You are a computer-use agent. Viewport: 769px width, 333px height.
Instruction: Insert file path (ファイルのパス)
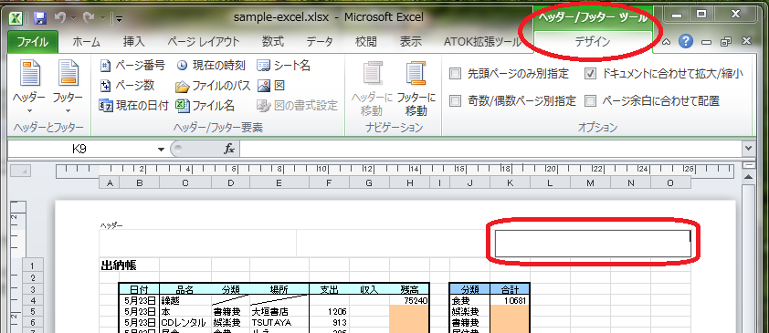214,86
